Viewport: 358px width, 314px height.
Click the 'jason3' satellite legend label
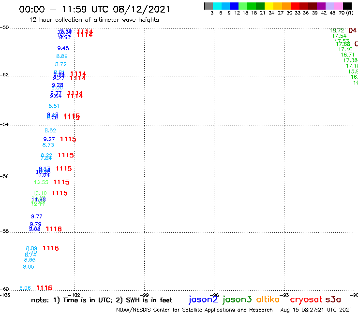[x=237, y=300]
